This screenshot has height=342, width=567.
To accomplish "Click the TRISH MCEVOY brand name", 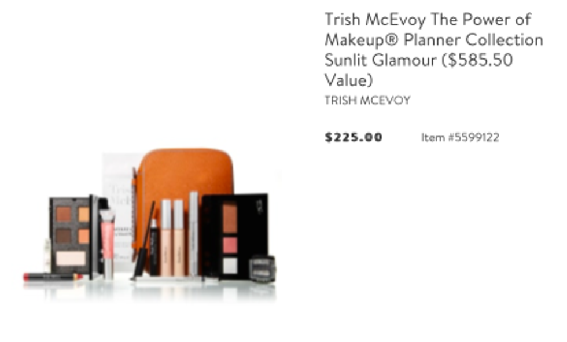I will point(367,100).
